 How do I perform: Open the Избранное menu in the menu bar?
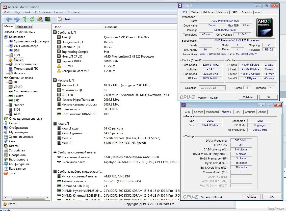tap(43, 12)
